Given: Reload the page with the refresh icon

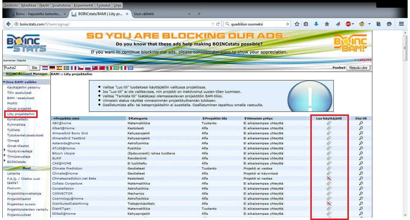Looking at the screenshot, I should click(218, 24).
